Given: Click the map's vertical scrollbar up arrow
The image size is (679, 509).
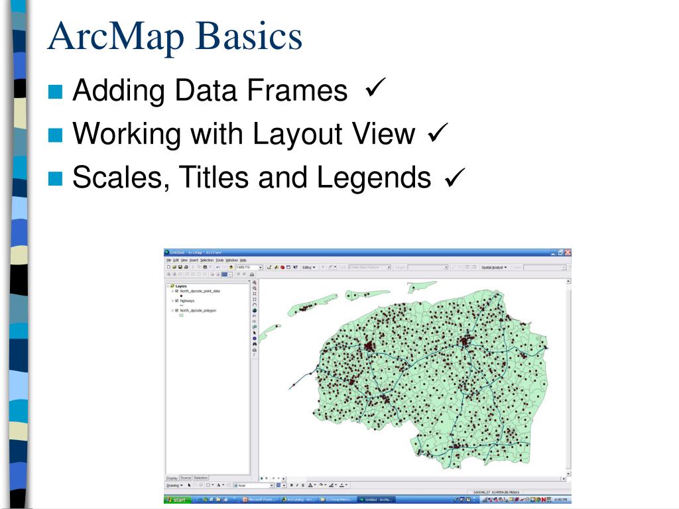Looking at the screenshot, I should 568,281.
